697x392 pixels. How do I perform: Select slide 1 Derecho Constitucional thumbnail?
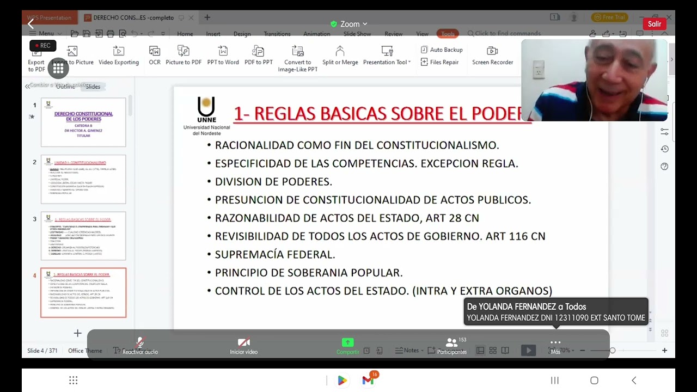[83, 122]
